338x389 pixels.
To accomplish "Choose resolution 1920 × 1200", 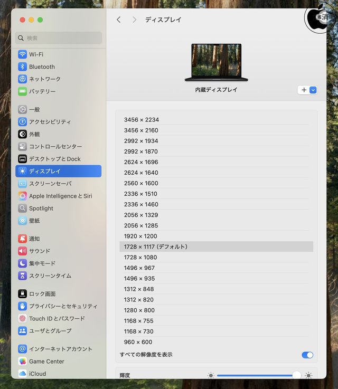I will point(217,236).
